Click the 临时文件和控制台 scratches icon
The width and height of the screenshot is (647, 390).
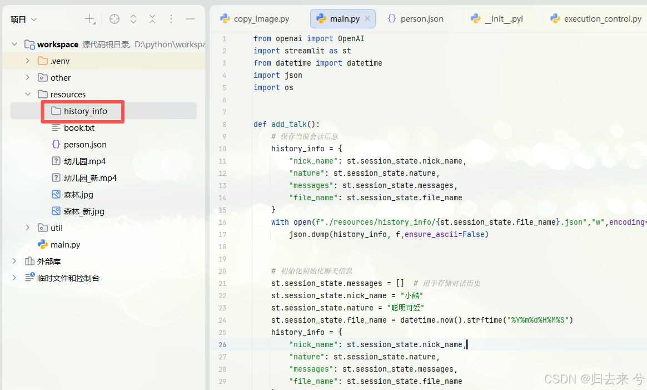(x=29, y=277)
